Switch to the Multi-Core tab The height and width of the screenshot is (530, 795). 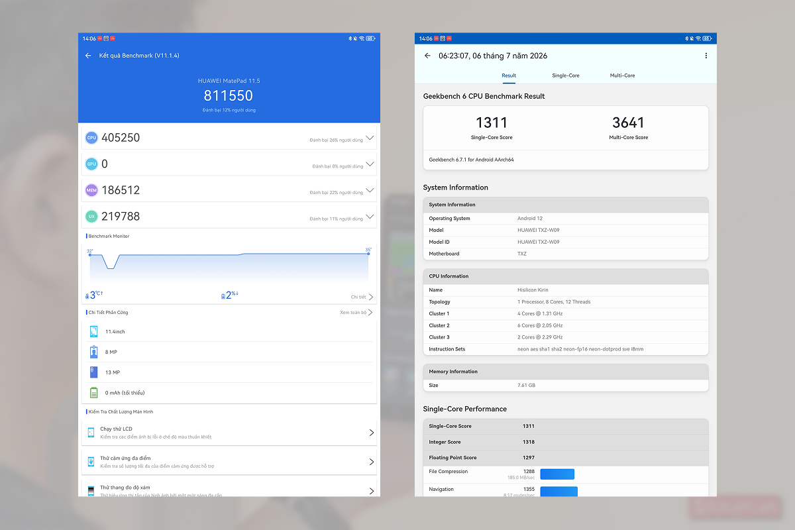pyautogui.click(x=623, y=76)
